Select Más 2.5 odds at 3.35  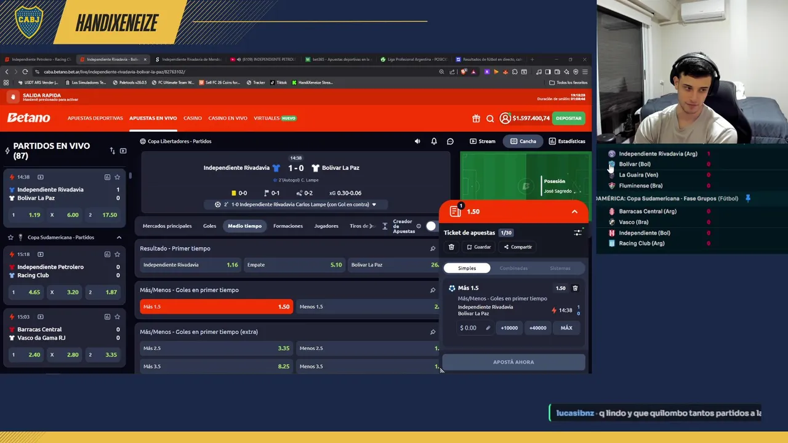coord(216,348)
